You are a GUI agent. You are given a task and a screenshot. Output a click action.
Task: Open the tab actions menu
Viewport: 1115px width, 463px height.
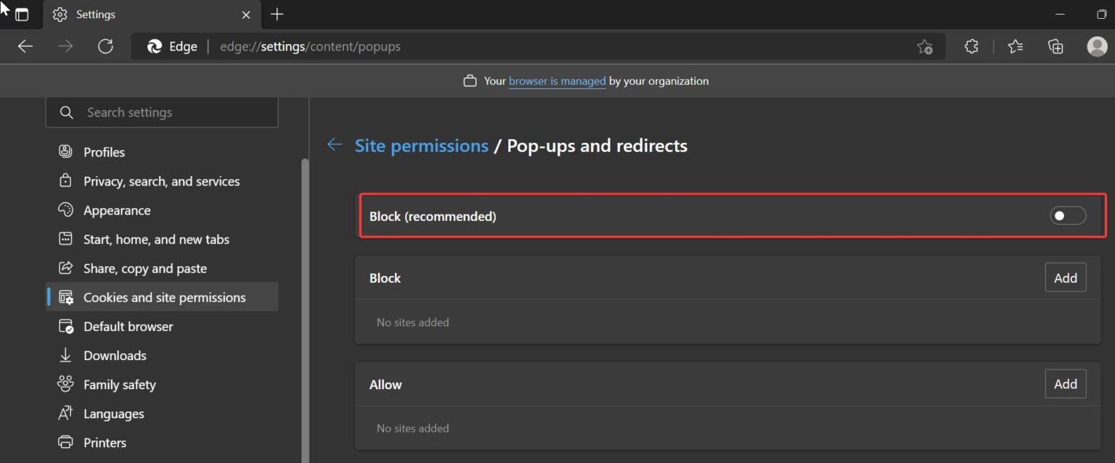point(22,14)
